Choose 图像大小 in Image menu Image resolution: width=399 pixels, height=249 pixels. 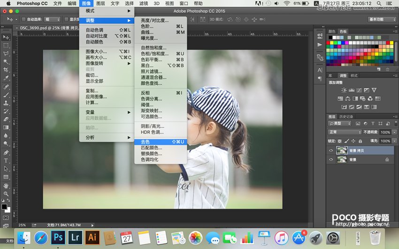pyautogui.click(x=107, y=51)
